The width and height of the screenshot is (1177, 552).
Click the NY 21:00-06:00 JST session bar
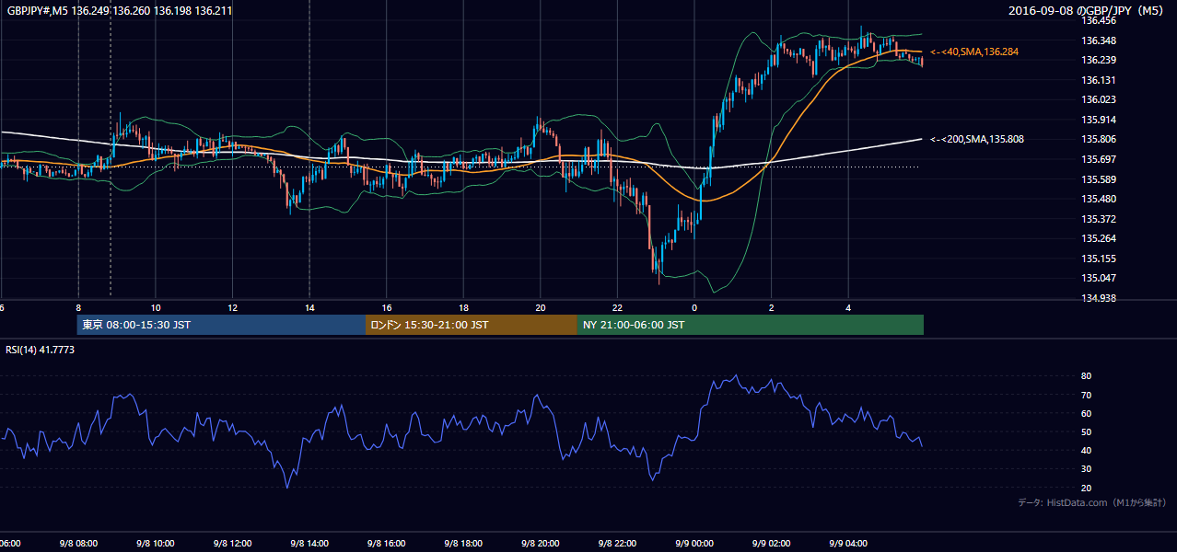coord(751,325)
